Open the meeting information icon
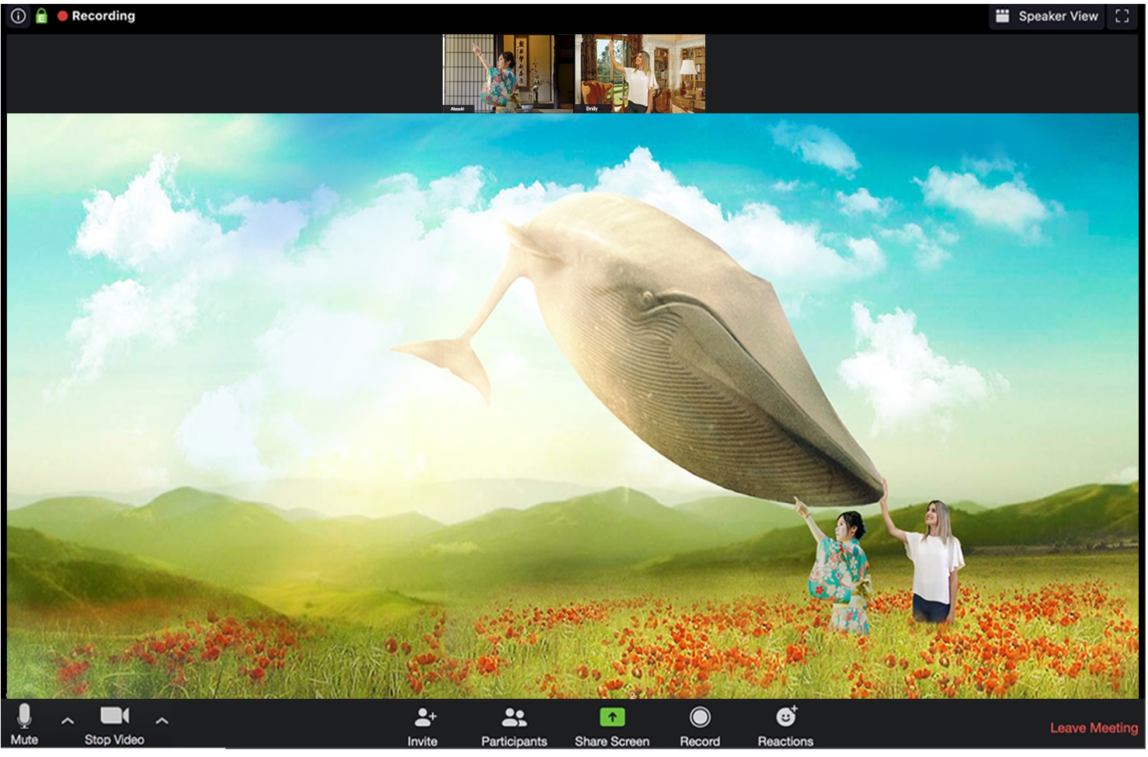 pyautogui.click(x=18, y=16)
